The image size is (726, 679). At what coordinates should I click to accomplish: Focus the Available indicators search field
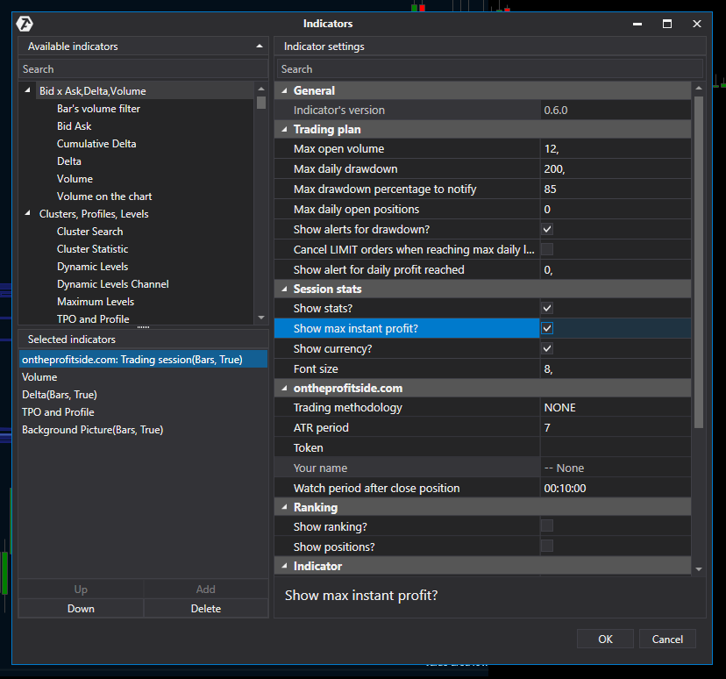(143, 69)
